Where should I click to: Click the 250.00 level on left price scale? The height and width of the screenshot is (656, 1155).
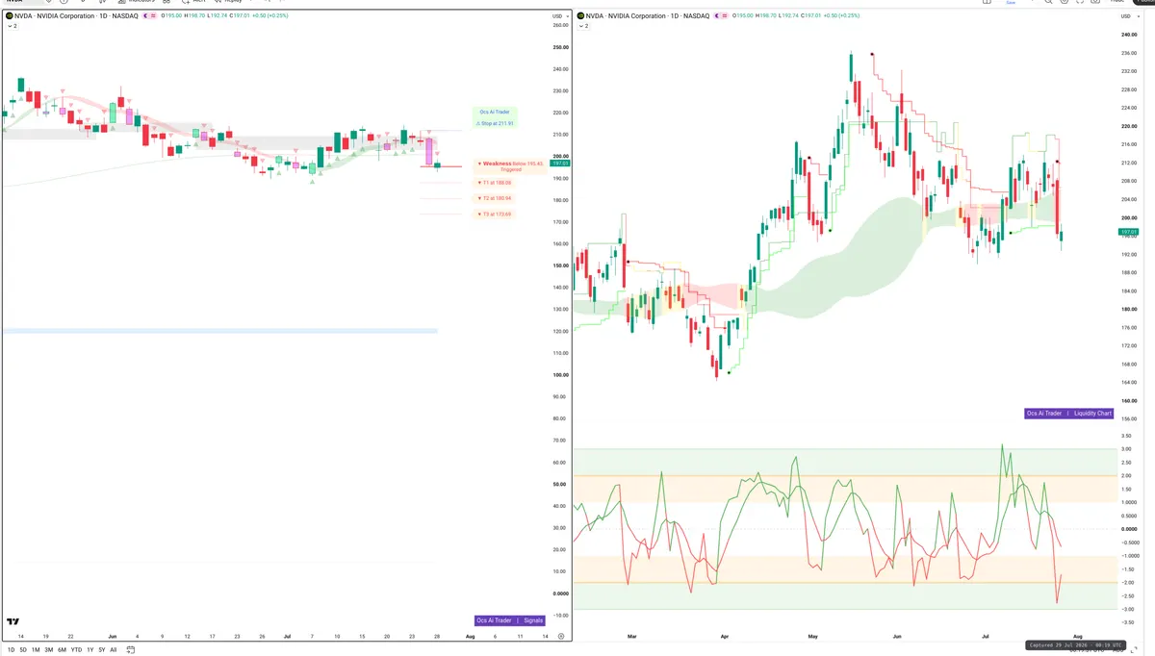pos(561,47)
